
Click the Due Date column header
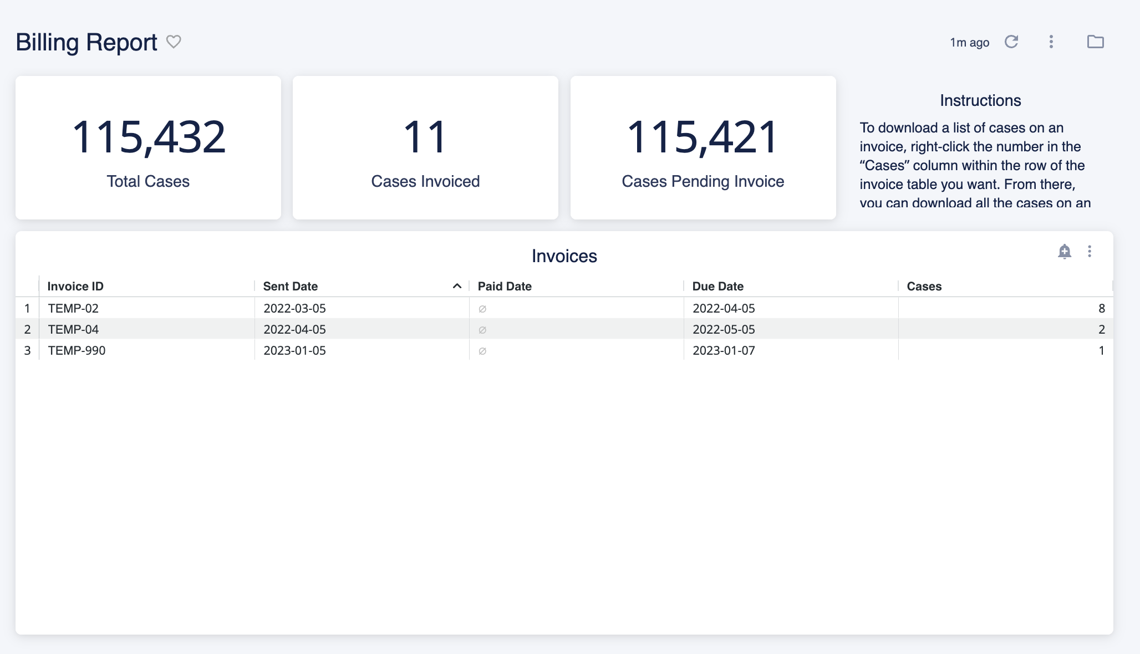point(718,286)
